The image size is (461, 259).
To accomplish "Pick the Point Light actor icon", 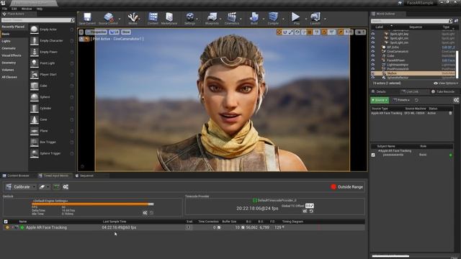I will tap(35, 63).
